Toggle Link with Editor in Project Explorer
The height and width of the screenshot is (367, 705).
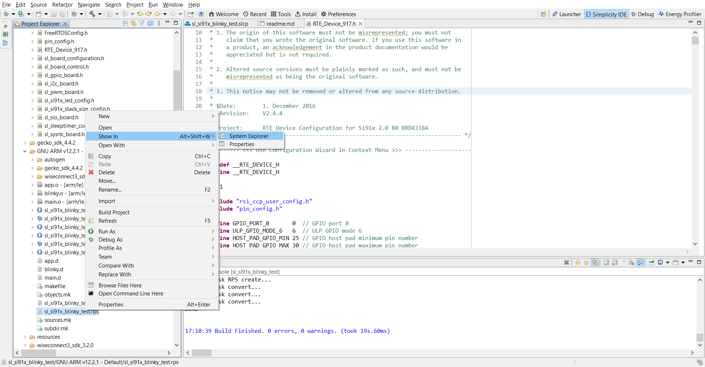pyautogui.click(x=133, y=23)
